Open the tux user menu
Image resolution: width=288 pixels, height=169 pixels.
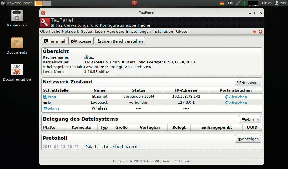[x=280, y=3]
